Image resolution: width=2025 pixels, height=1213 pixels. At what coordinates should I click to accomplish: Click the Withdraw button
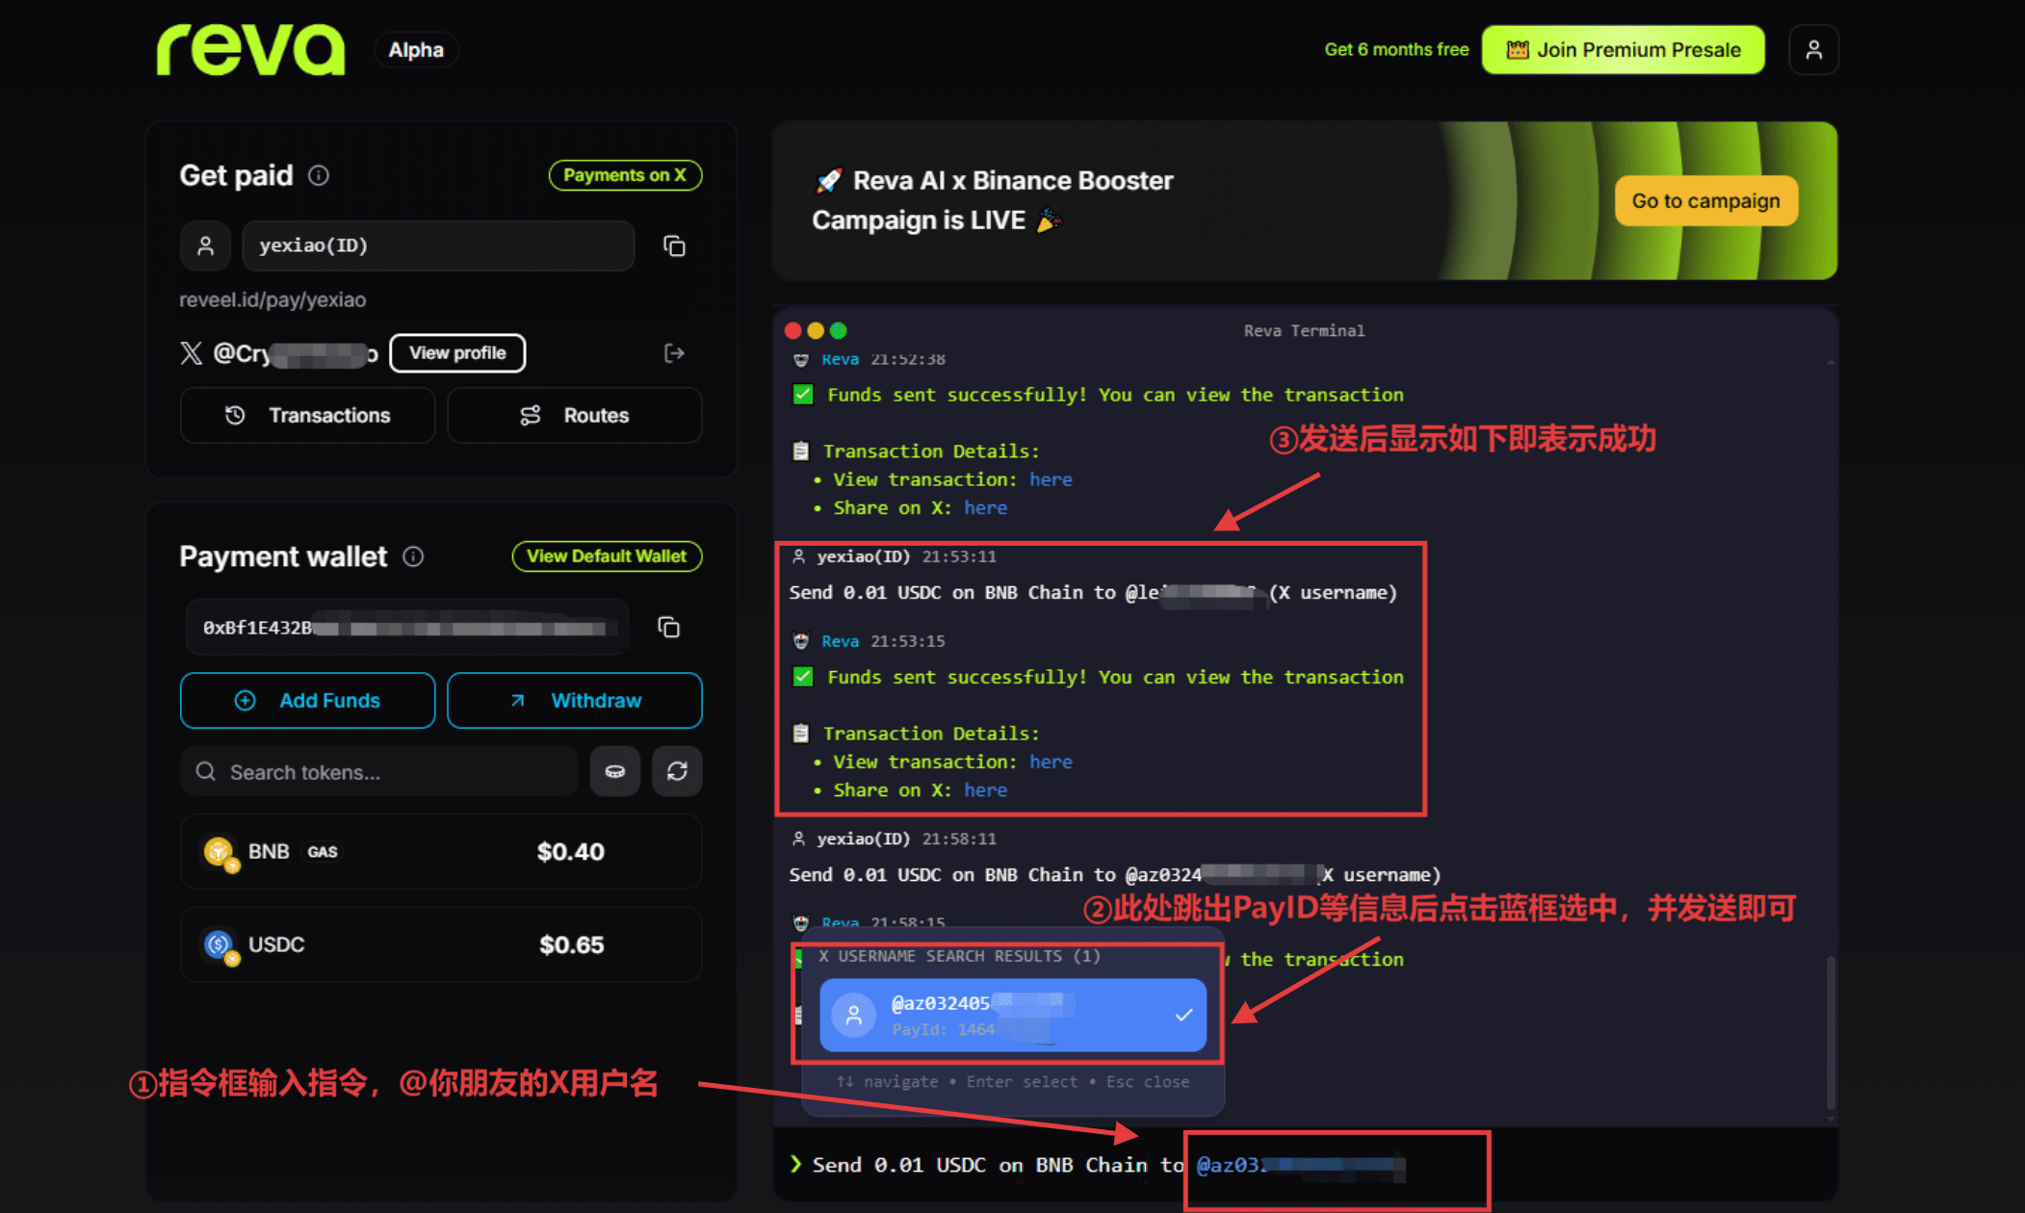click(574, 701)
